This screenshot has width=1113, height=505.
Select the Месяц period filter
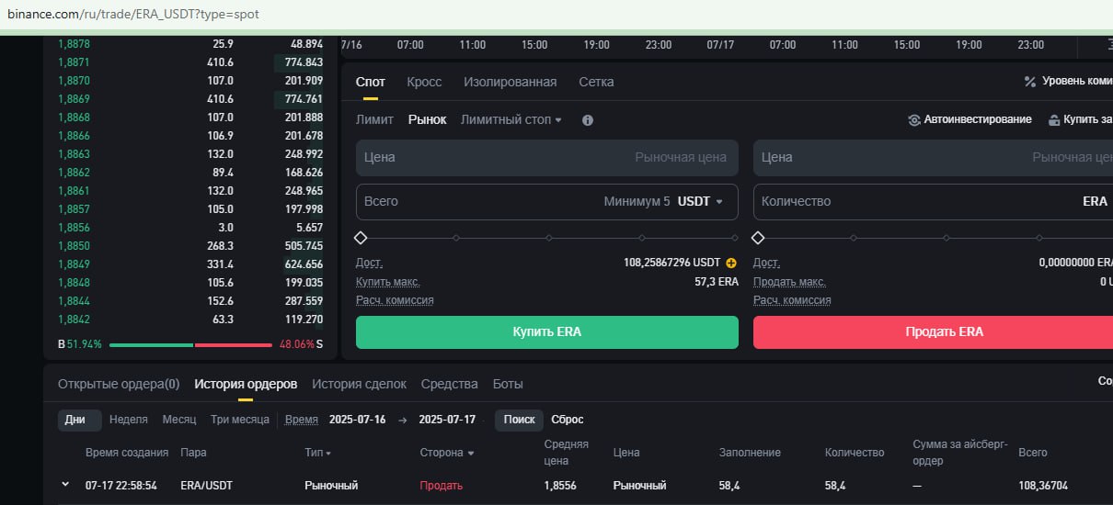pyautogui.click(x=179, y=420)
